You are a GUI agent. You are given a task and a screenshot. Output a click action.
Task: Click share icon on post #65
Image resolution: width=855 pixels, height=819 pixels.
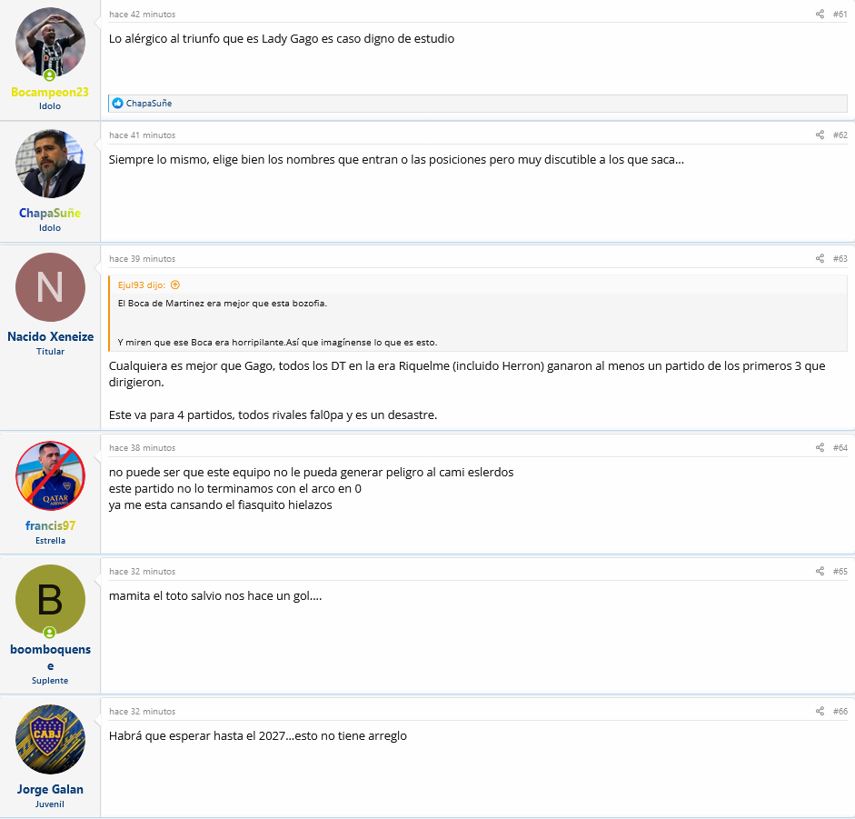pyautogui.click(x=820, y=571)
